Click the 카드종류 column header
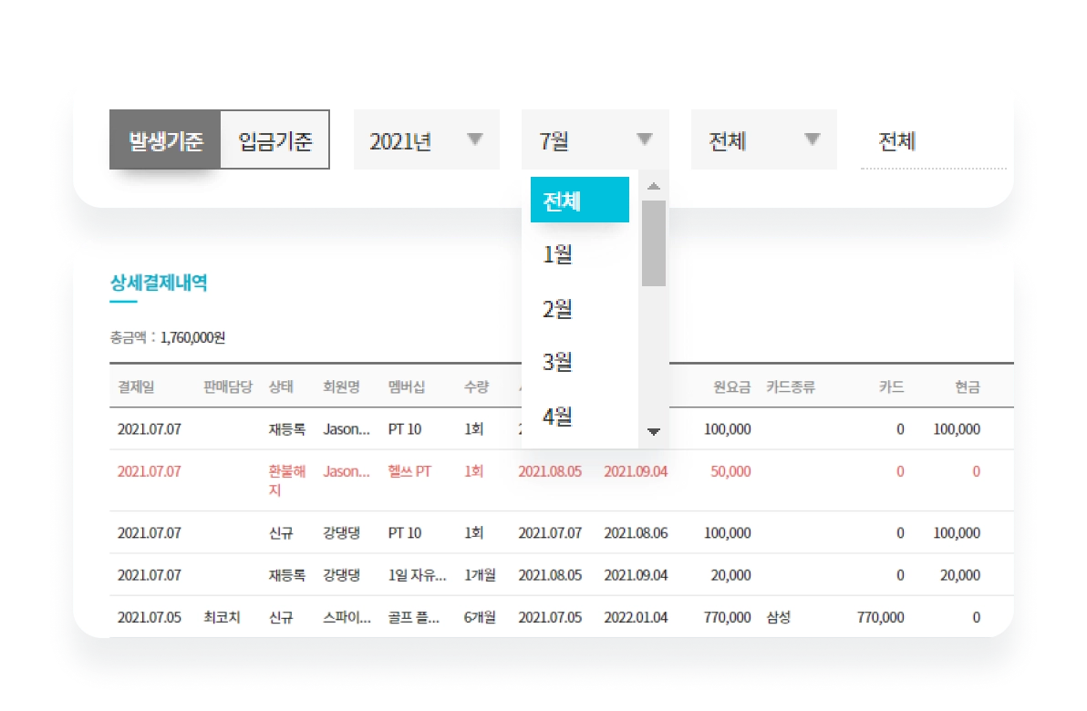The height and width of the screenshot is (711, 1087). pyautogui.click(x=791, y=386)
